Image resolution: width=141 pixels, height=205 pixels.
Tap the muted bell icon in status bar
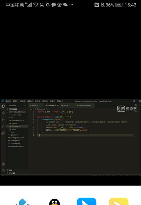point(103,5)
